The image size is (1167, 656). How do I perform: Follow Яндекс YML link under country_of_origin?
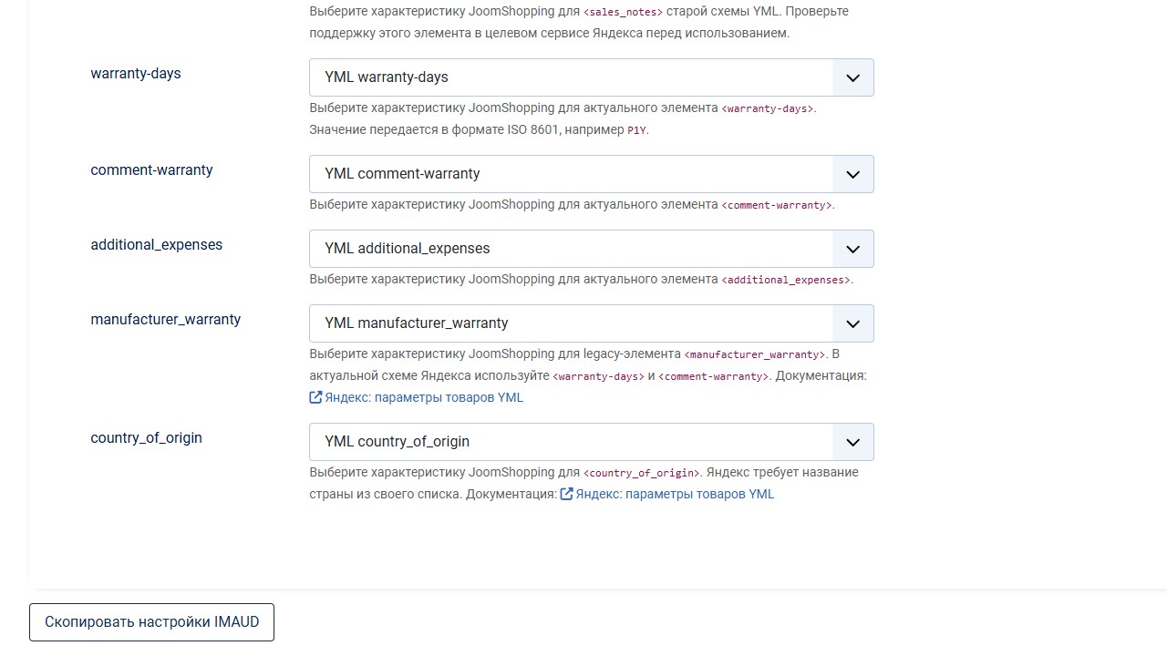coord(675,494)
